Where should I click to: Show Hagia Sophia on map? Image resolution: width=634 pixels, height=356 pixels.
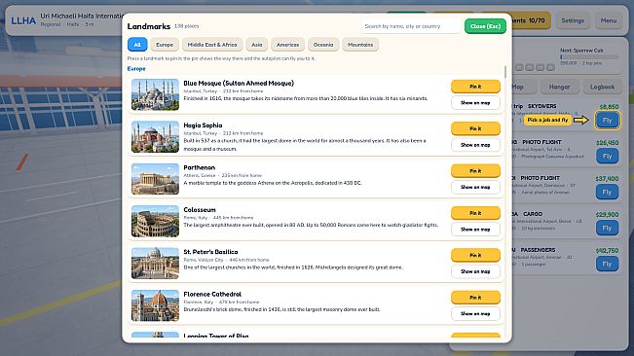click(x=475, y=145)
